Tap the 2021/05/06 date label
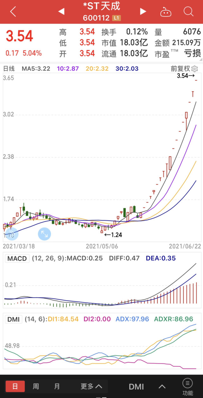The height and width of the screenshot is (398, 203). tap(102, 246)
